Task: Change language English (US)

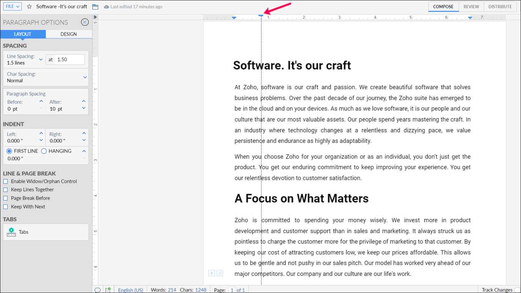Action: pos(131,290)
